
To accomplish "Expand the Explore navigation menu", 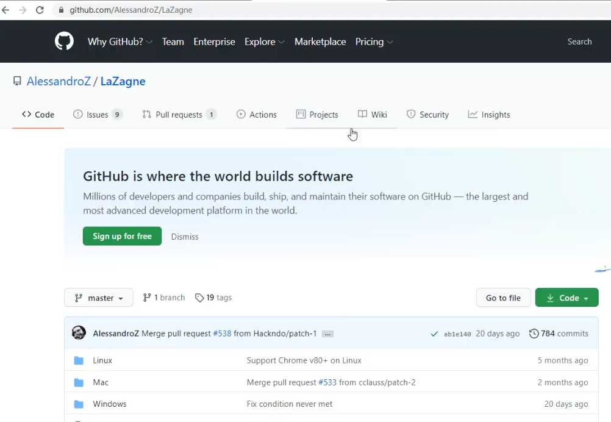I will coord(264,41).
